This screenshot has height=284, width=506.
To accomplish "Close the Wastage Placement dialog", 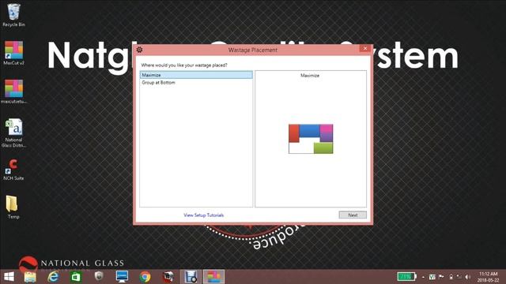I will click(x=365, y=48).
